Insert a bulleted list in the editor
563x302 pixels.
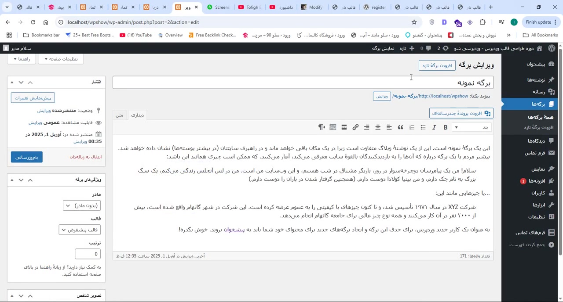pos(423,127)
